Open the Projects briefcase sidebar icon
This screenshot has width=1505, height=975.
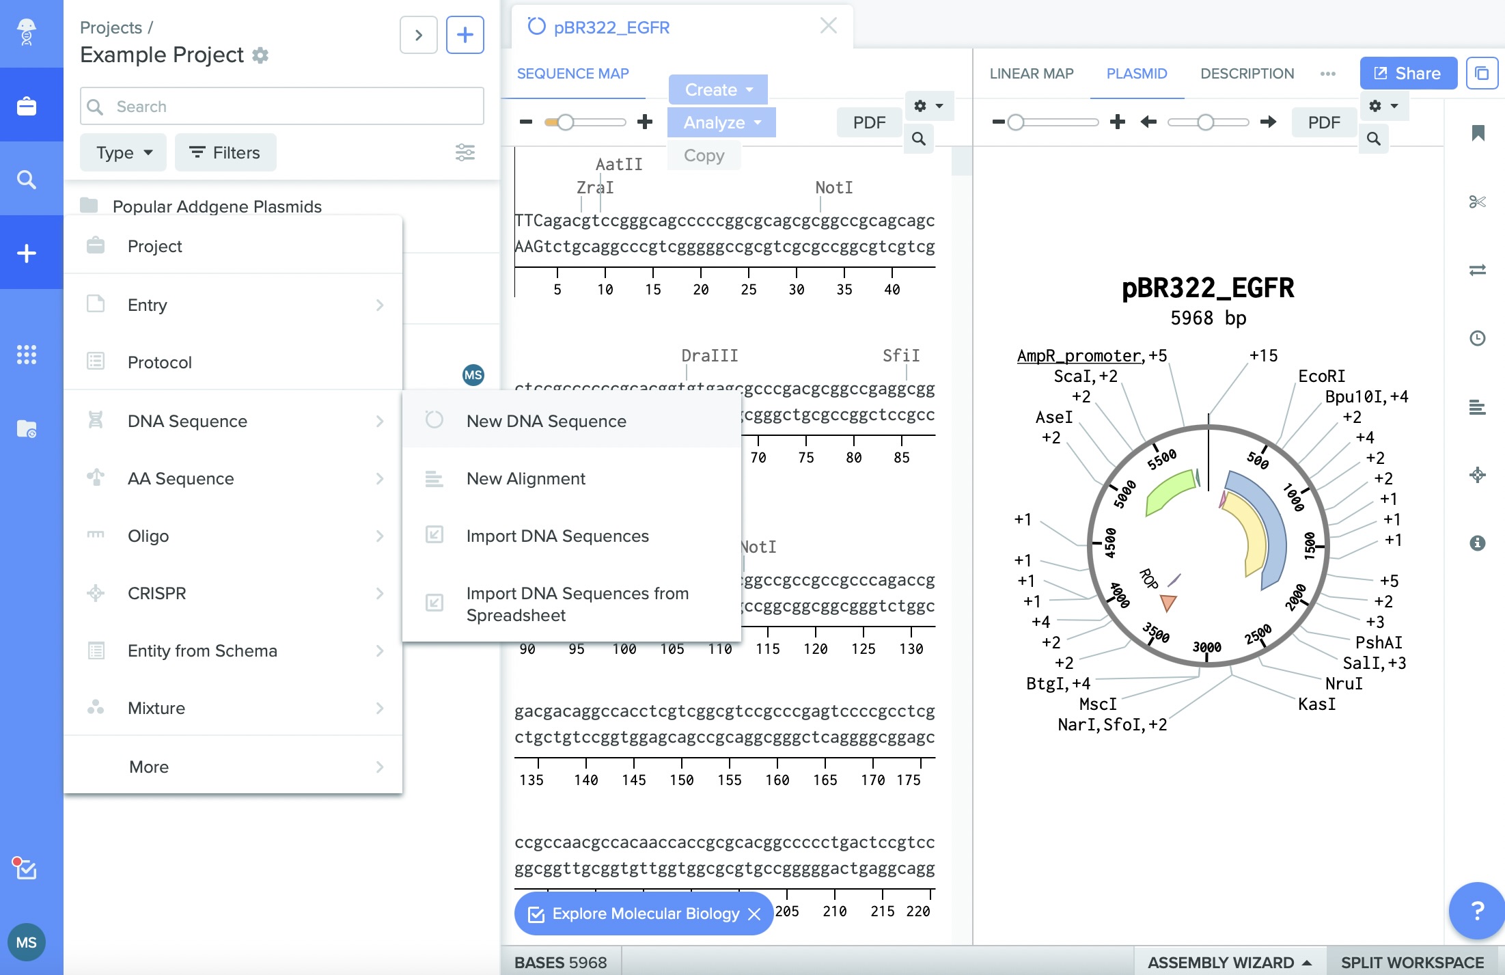[x=27, y=106]
